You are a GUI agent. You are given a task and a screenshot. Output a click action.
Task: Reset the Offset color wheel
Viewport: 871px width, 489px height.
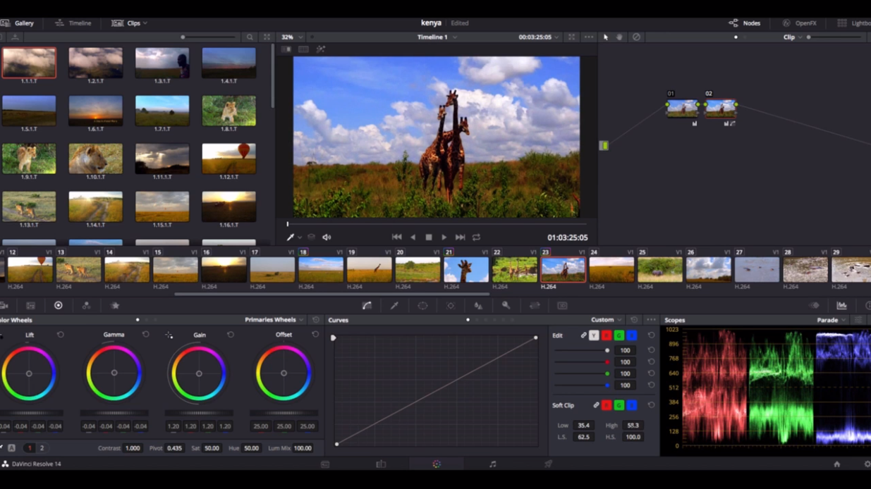tap(315, 335)
